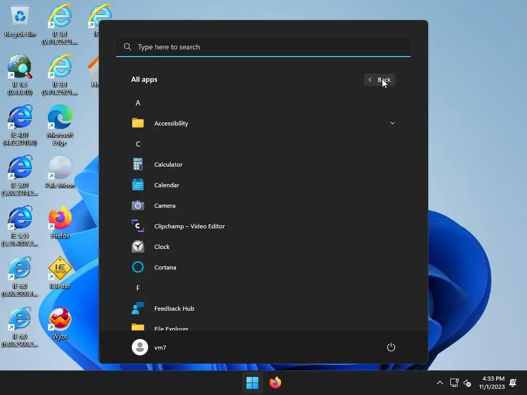Click the network status tray icon
This screenshot has height=395, width=527.
point(454,383)
